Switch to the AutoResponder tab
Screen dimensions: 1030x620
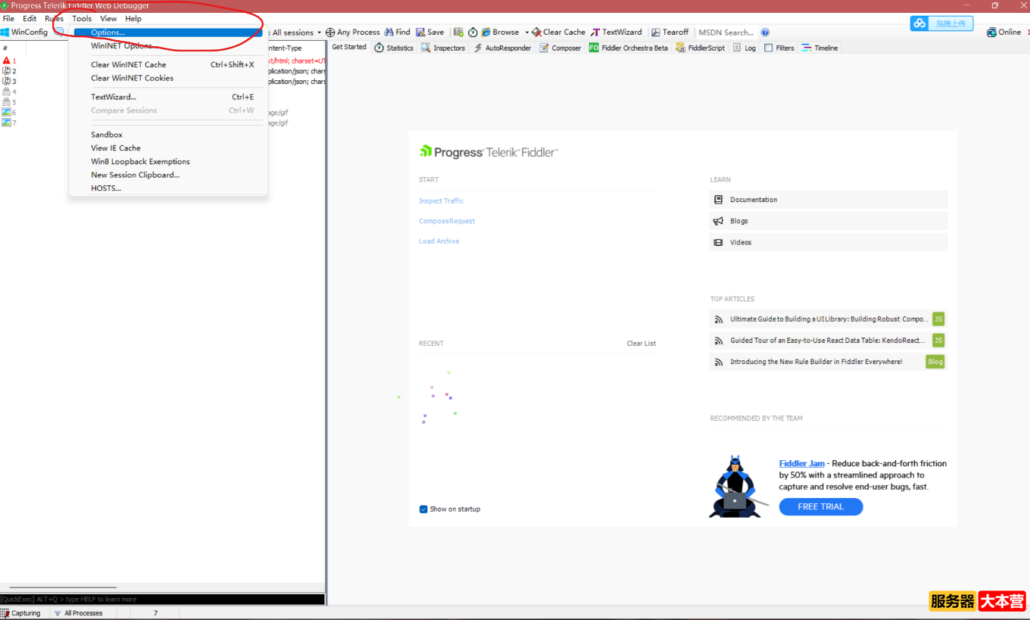click(x=502, y=48)
